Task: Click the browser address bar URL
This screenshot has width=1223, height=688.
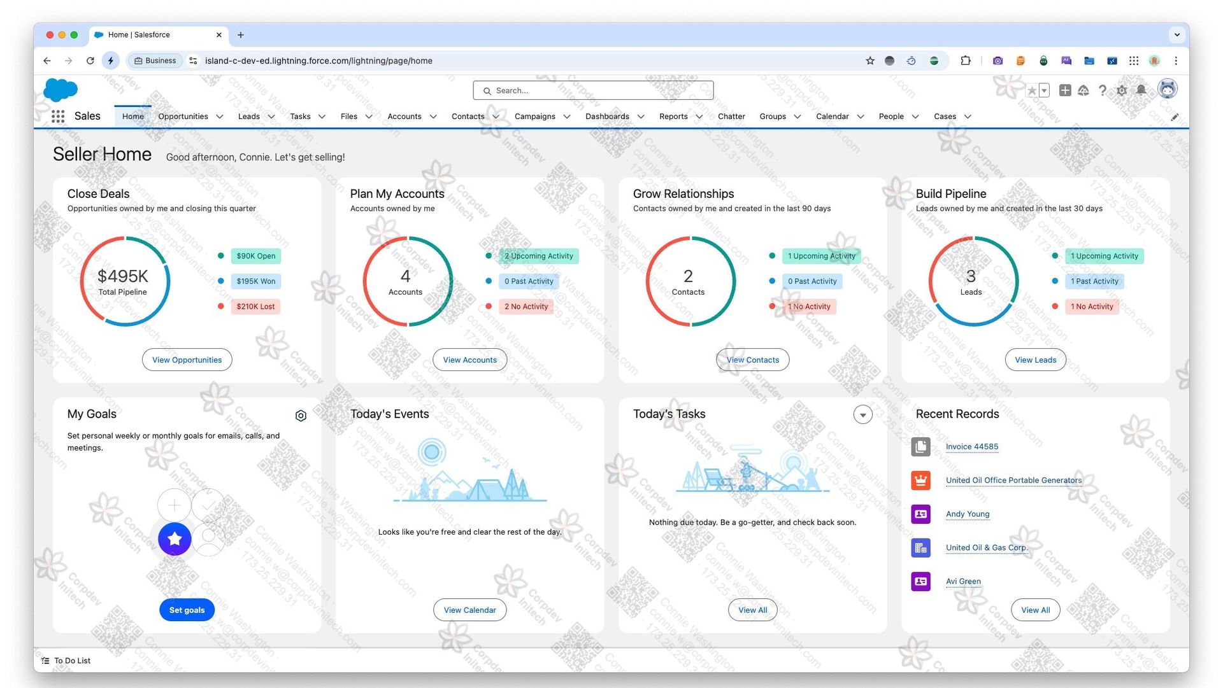Action: point(318,61)
